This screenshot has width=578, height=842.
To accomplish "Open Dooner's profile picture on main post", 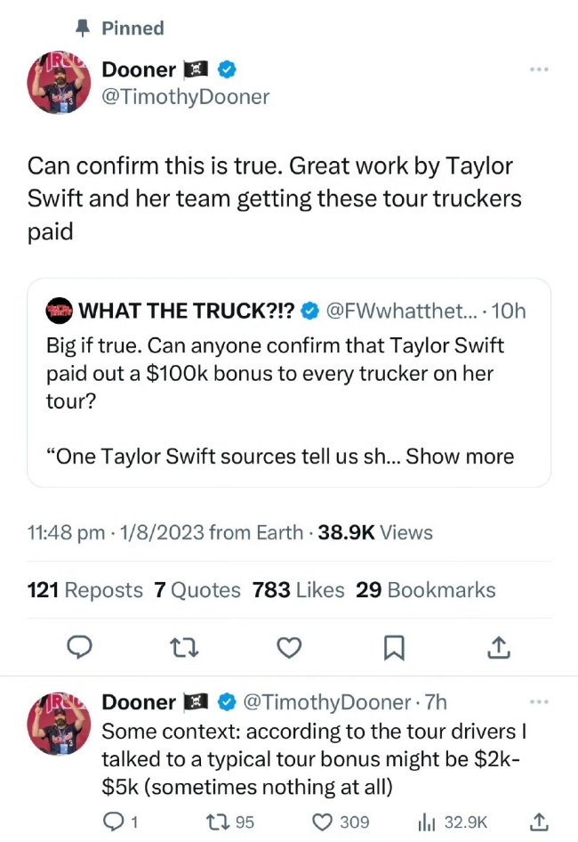I will 59,83.
